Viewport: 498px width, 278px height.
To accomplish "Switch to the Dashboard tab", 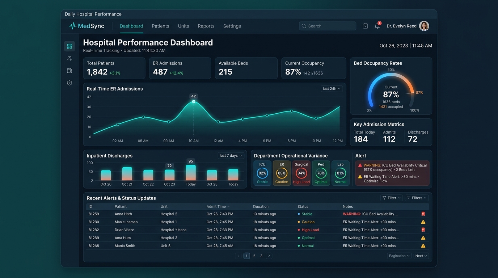I will (x=131, y=26).
